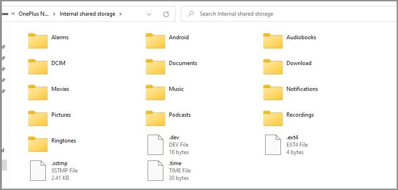The height and width of the screenshot is (190, 398).
Task: Show hidden breadcrumb path double chevron
Action: click(13, 14)
